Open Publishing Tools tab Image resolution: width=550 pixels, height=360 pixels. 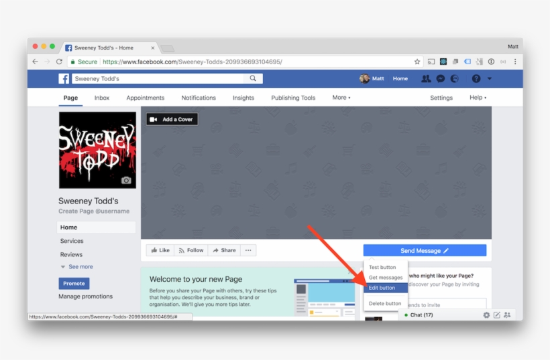coord(293,98)
